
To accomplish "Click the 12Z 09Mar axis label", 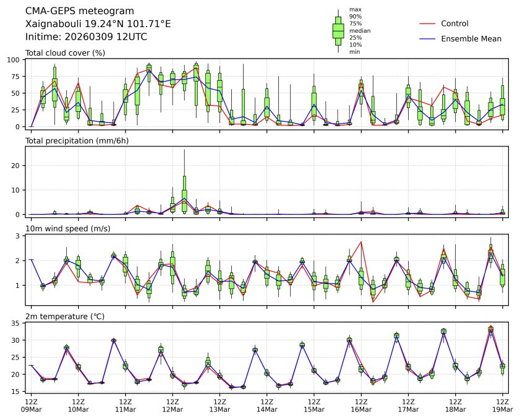I will 31,406.
